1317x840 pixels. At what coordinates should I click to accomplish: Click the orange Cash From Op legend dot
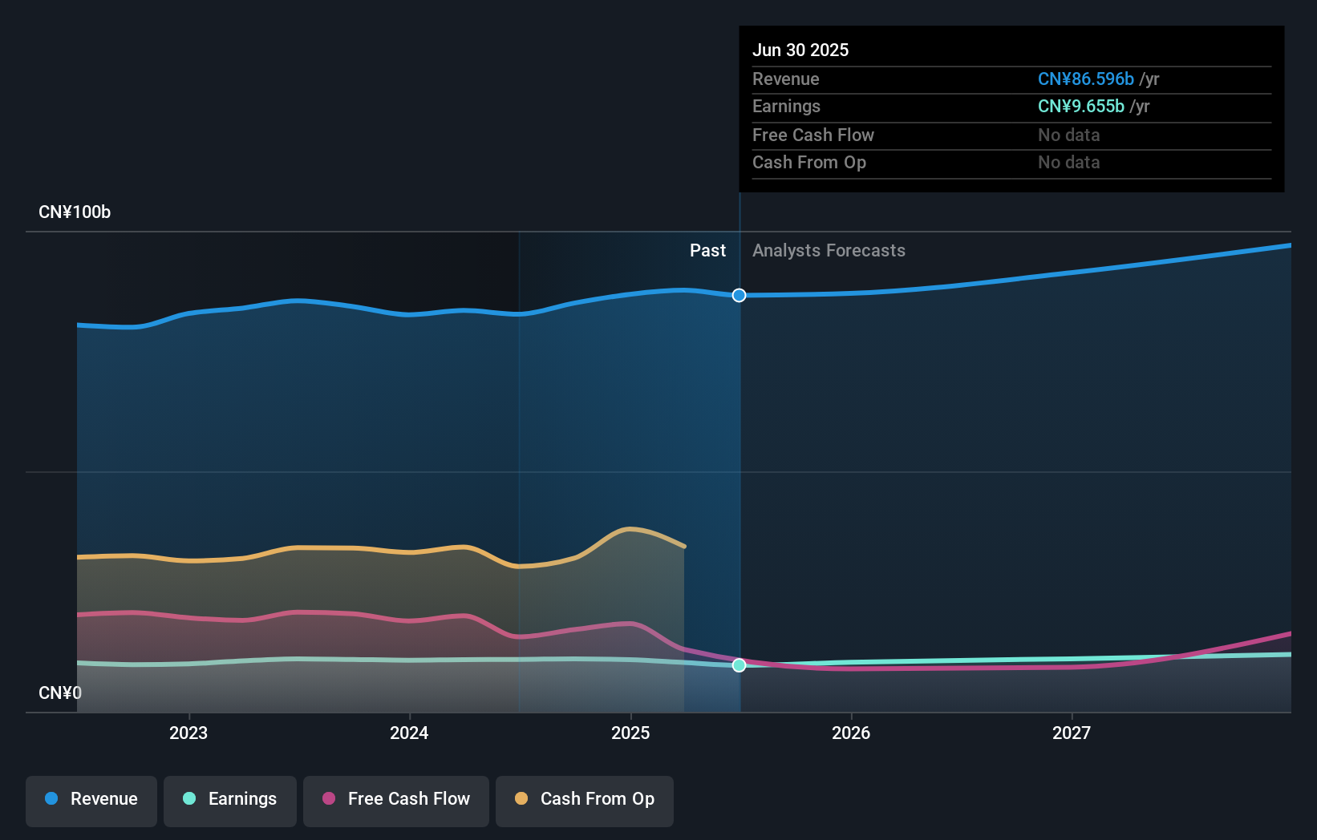(521, 798)
